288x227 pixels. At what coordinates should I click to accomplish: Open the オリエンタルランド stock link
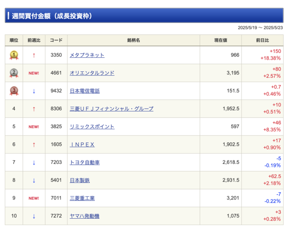tap(92, 73)
